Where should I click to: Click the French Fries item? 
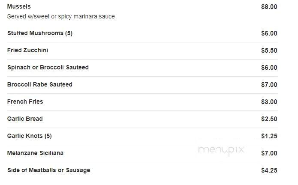click(25, 101)
